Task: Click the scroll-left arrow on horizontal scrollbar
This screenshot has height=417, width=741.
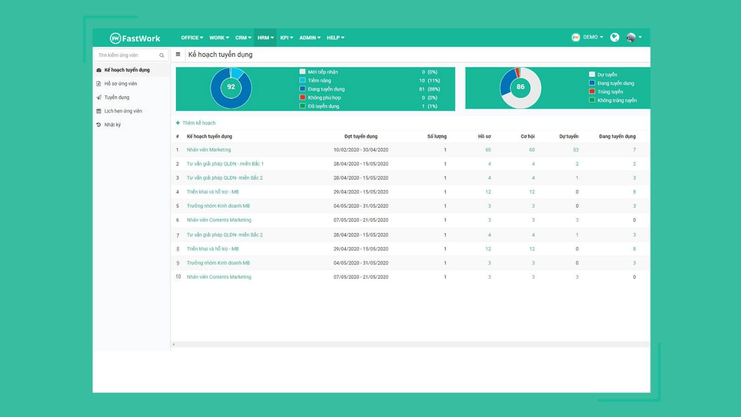Action: tap(174, 344)
